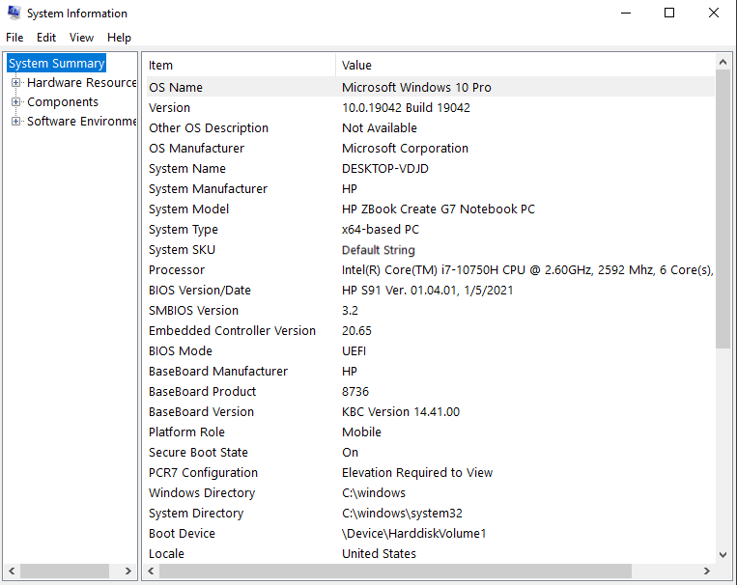Select the Software Environment tree item
The image size is (737, 585).
click(81, 122)
